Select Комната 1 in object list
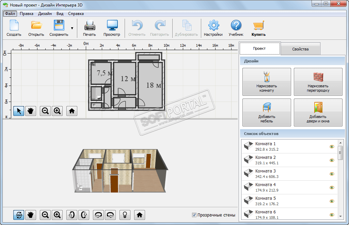349x225 pixels. point(289,147)
